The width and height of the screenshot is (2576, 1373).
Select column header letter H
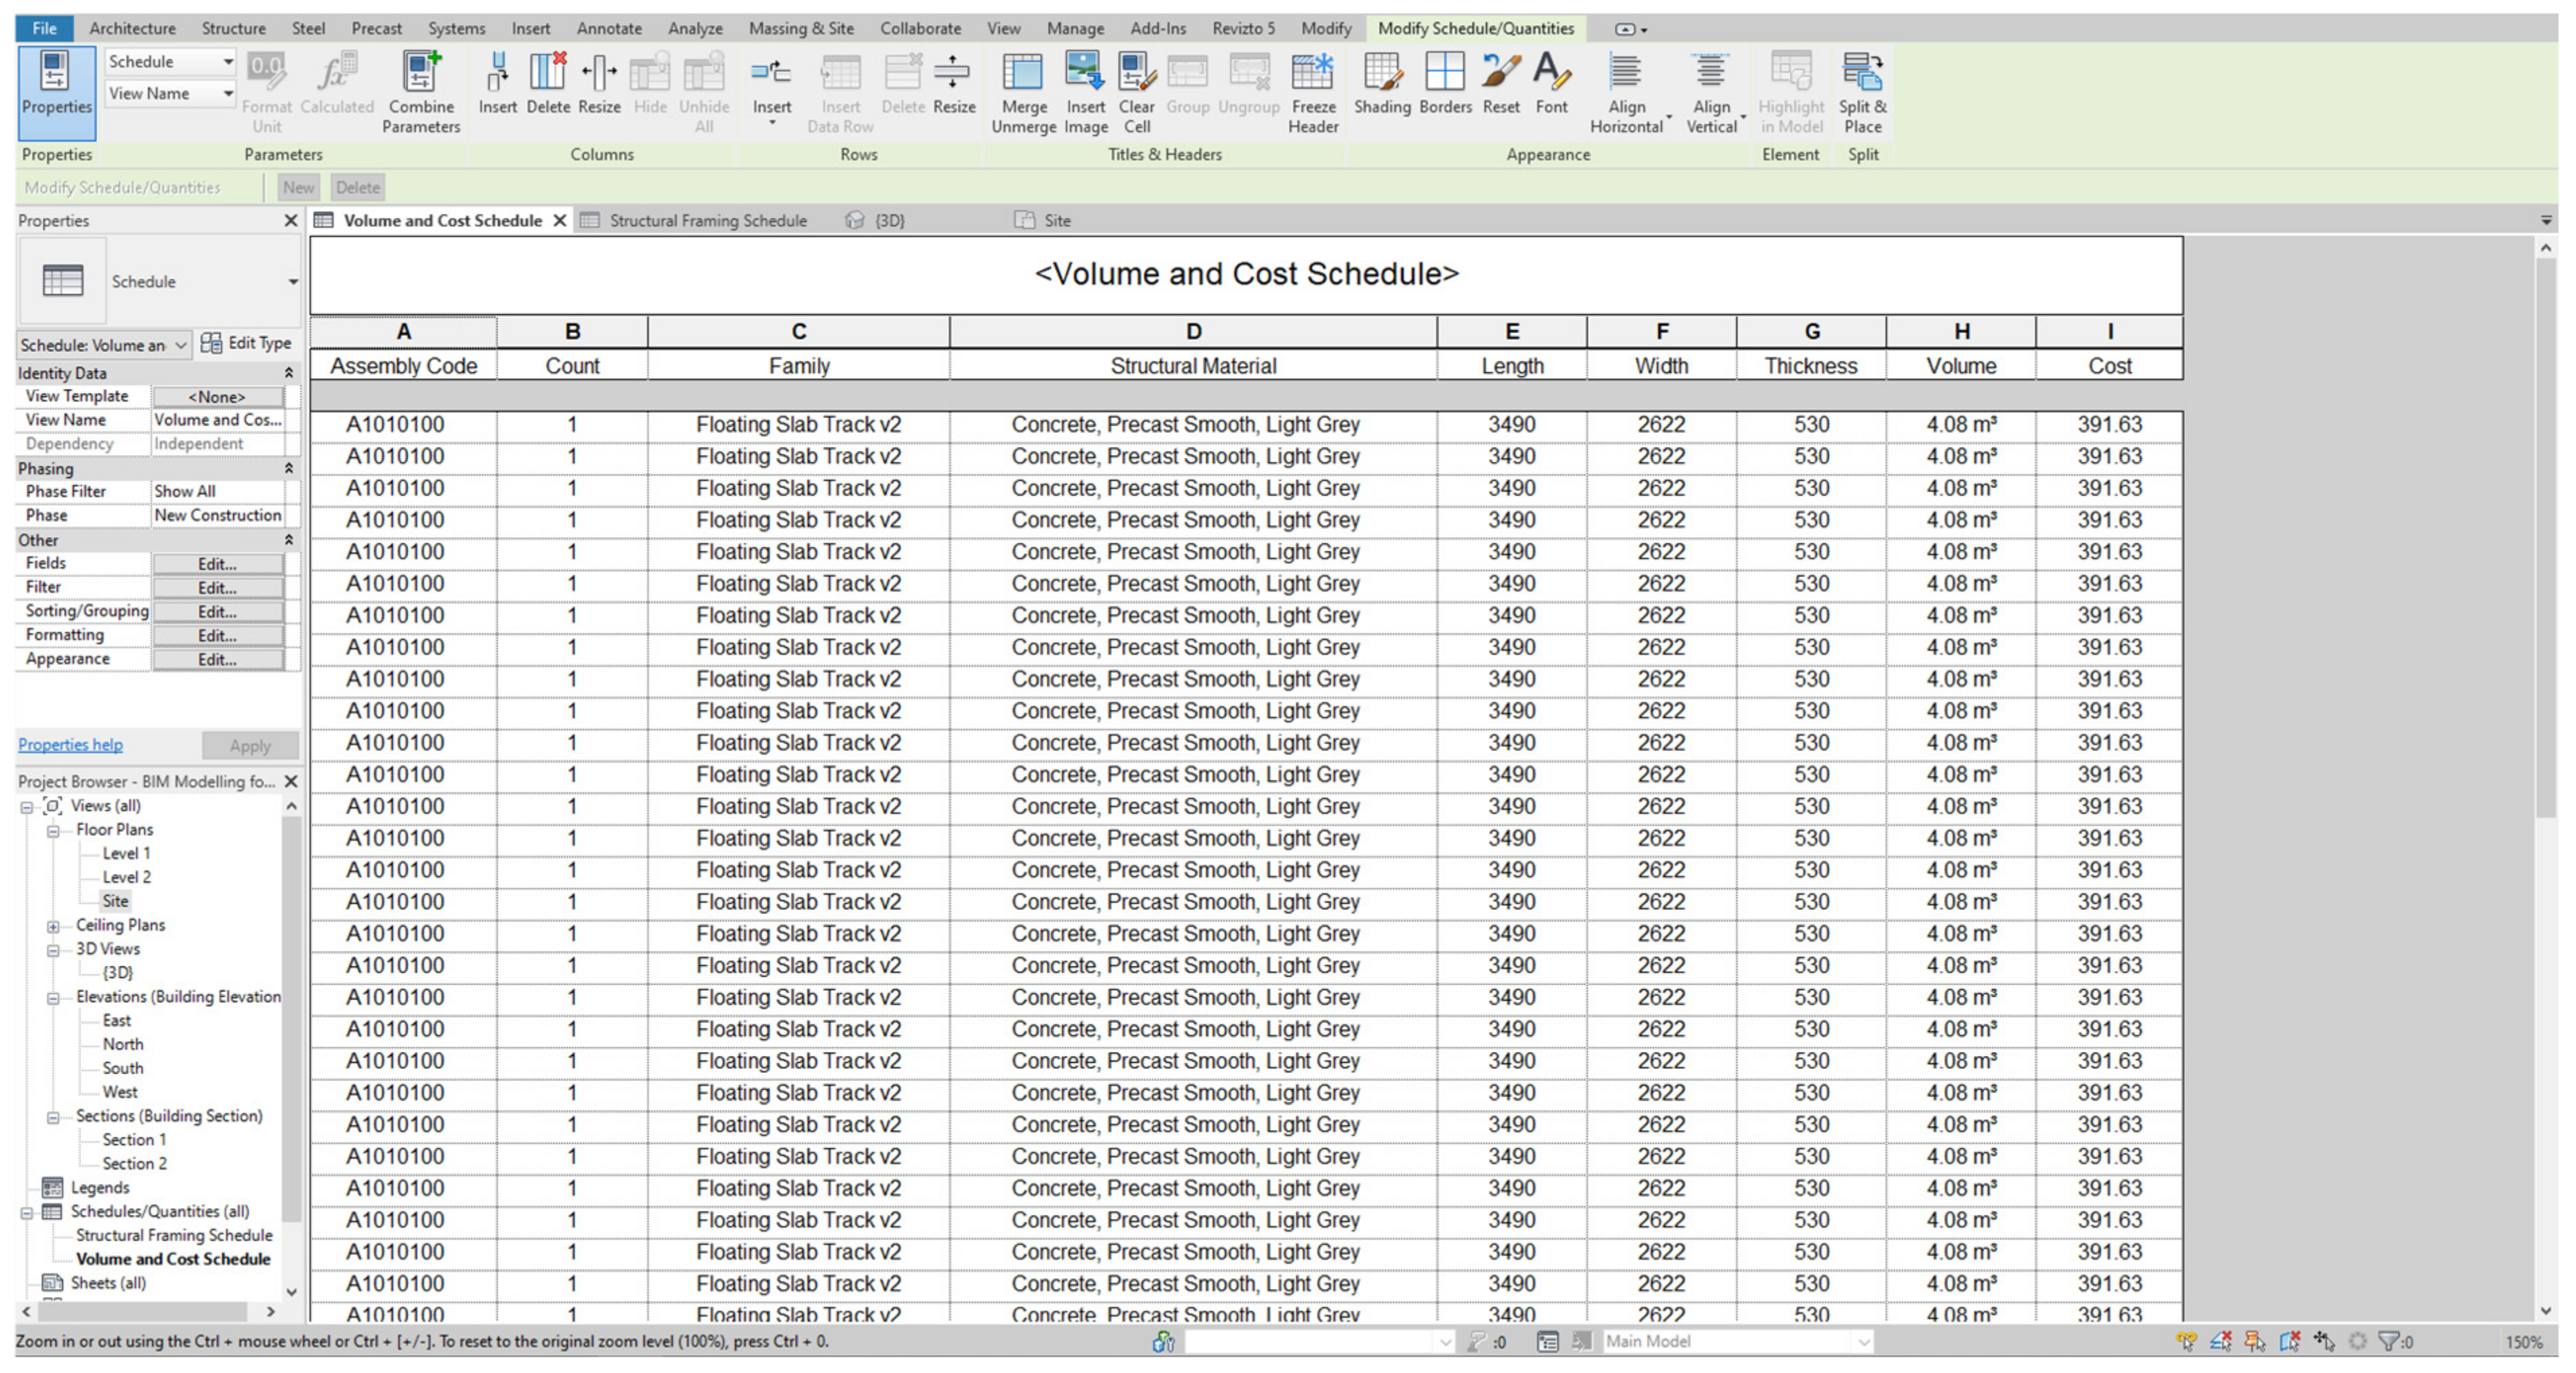(x=1961, y=332)
